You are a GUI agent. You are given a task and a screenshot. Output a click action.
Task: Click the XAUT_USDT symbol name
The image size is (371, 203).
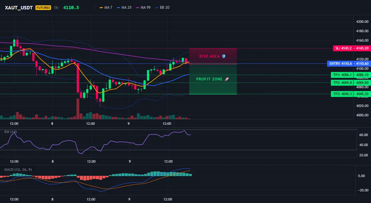coord(19,8)
